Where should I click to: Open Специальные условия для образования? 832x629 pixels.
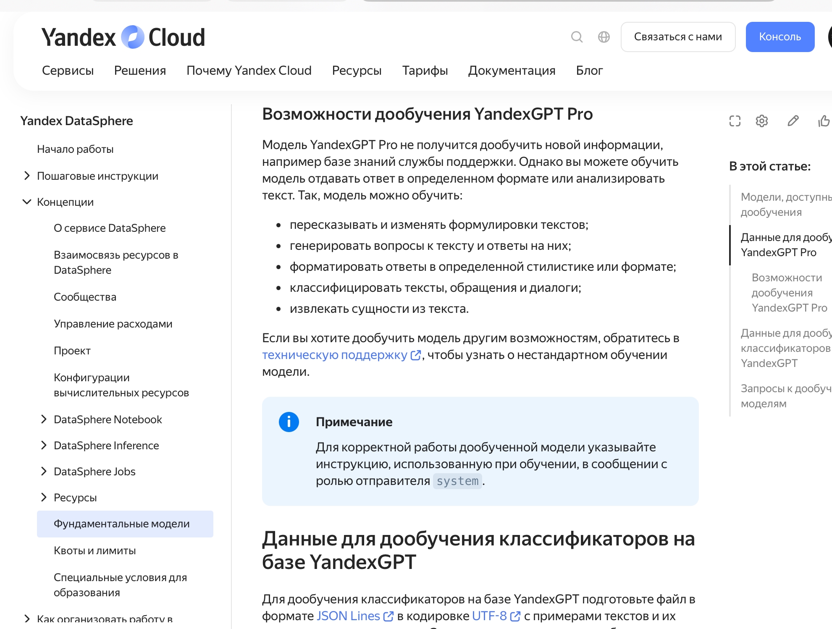coord(120,585)
